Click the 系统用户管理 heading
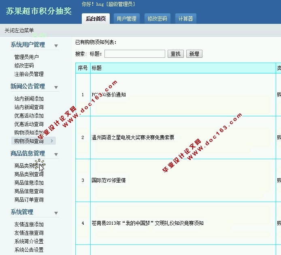This screenshot has width=281, height=255. click(28, 44)
